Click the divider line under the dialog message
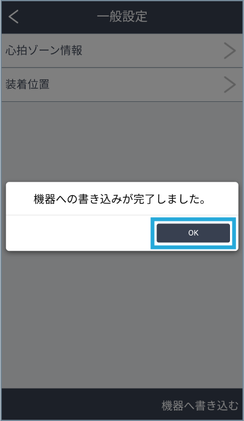The height and width of the screenshot is (421, 244). click(122, 215)
